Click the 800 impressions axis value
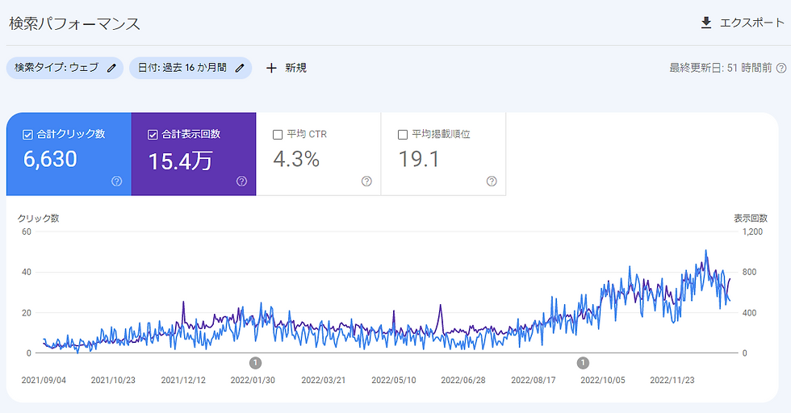This screenshot has width=791, height=413. click(750, 273)
